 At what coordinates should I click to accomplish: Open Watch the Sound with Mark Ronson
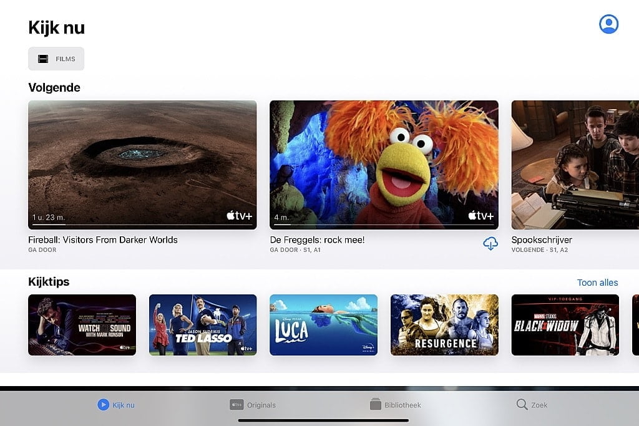82,325
